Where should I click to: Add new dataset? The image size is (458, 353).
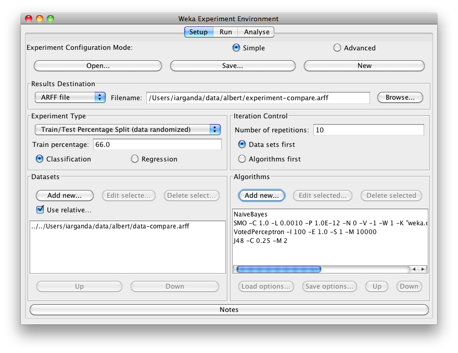coord(65,195)
